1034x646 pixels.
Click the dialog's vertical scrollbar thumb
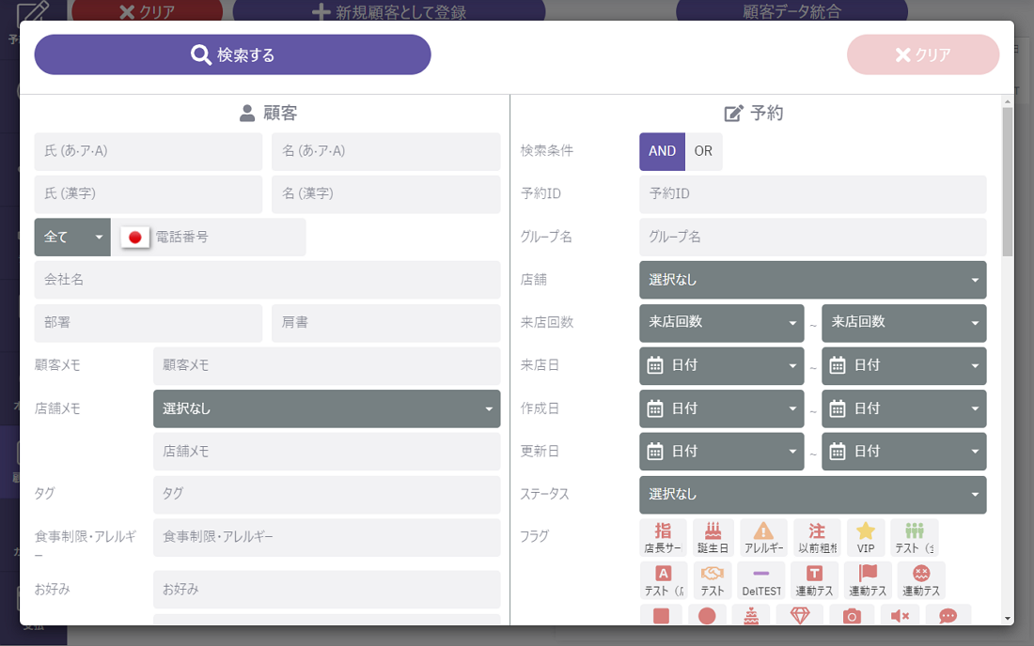(x=1008, y=178)
